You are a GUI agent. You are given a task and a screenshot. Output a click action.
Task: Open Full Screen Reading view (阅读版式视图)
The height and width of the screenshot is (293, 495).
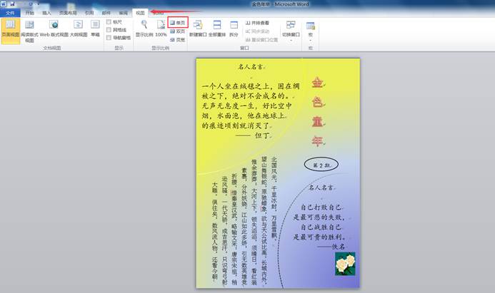coord(29,31)
